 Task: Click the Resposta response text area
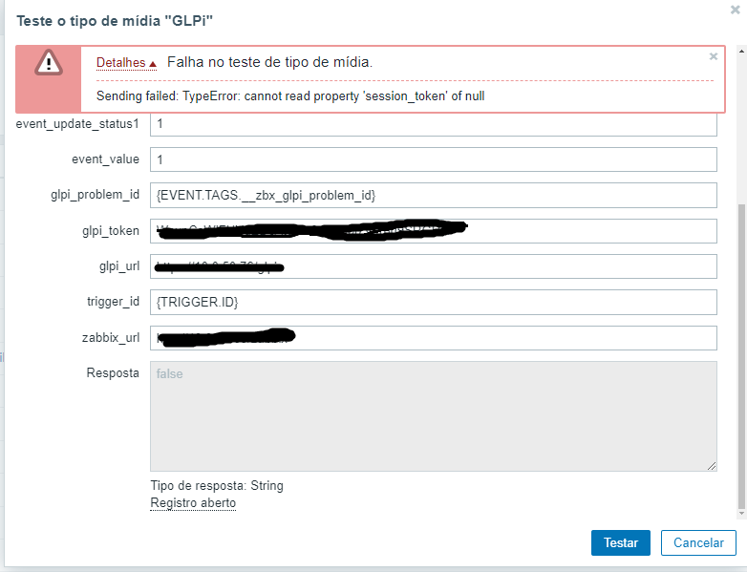click(433, 416)
